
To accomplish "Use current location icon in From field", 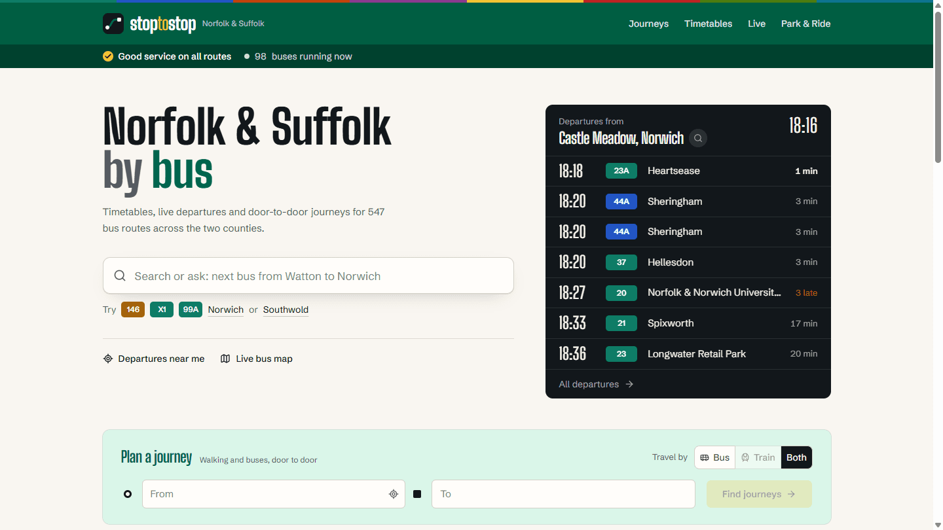I will [394, 494].
